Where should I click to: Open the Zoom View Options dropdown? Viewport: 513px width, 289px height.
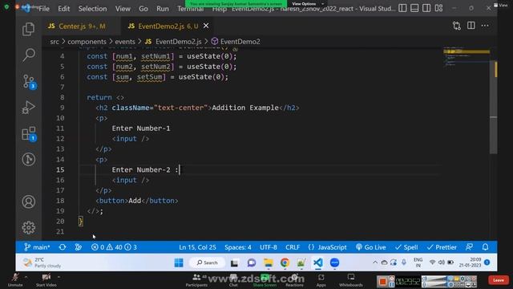pyautogui.click(x=308, y=3)
